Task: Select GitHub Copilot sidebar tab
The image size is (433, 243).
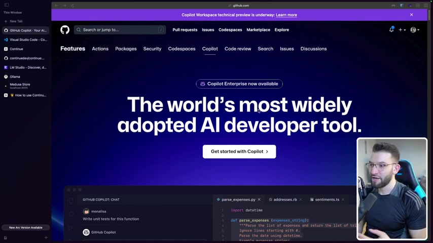Action: coord(25,30)
